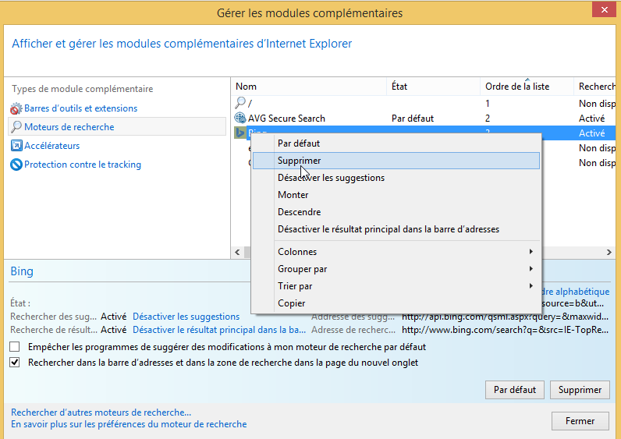Expand the Colonnes submenu
Image resolution: width=621 pixels, height=439 pixels.
(x=396, y=252)
